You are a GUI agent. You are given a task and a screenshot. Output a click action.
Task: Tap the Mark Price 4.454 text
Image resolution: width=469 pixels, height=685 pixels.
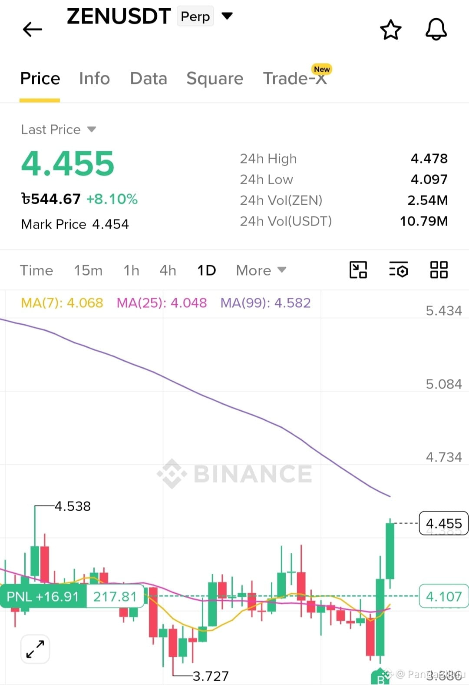[x=75, y=224]
